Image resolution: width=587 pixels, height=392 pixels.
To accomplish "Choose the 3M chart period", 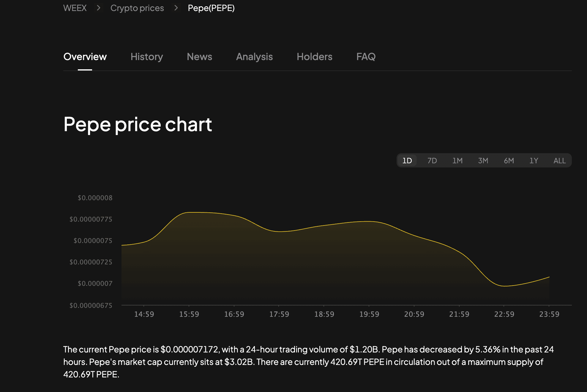I will click(483, 161).
